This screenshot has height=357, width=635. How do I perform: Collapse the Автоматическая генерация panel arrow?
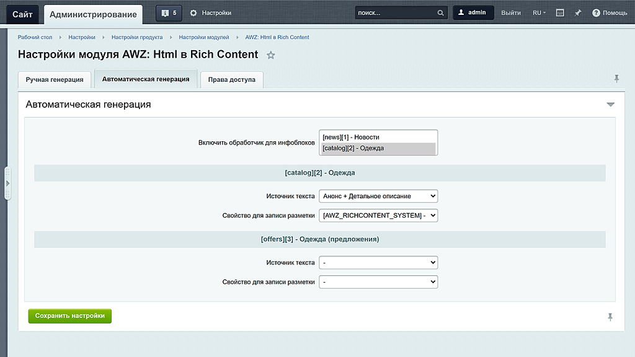coord(611,104)
